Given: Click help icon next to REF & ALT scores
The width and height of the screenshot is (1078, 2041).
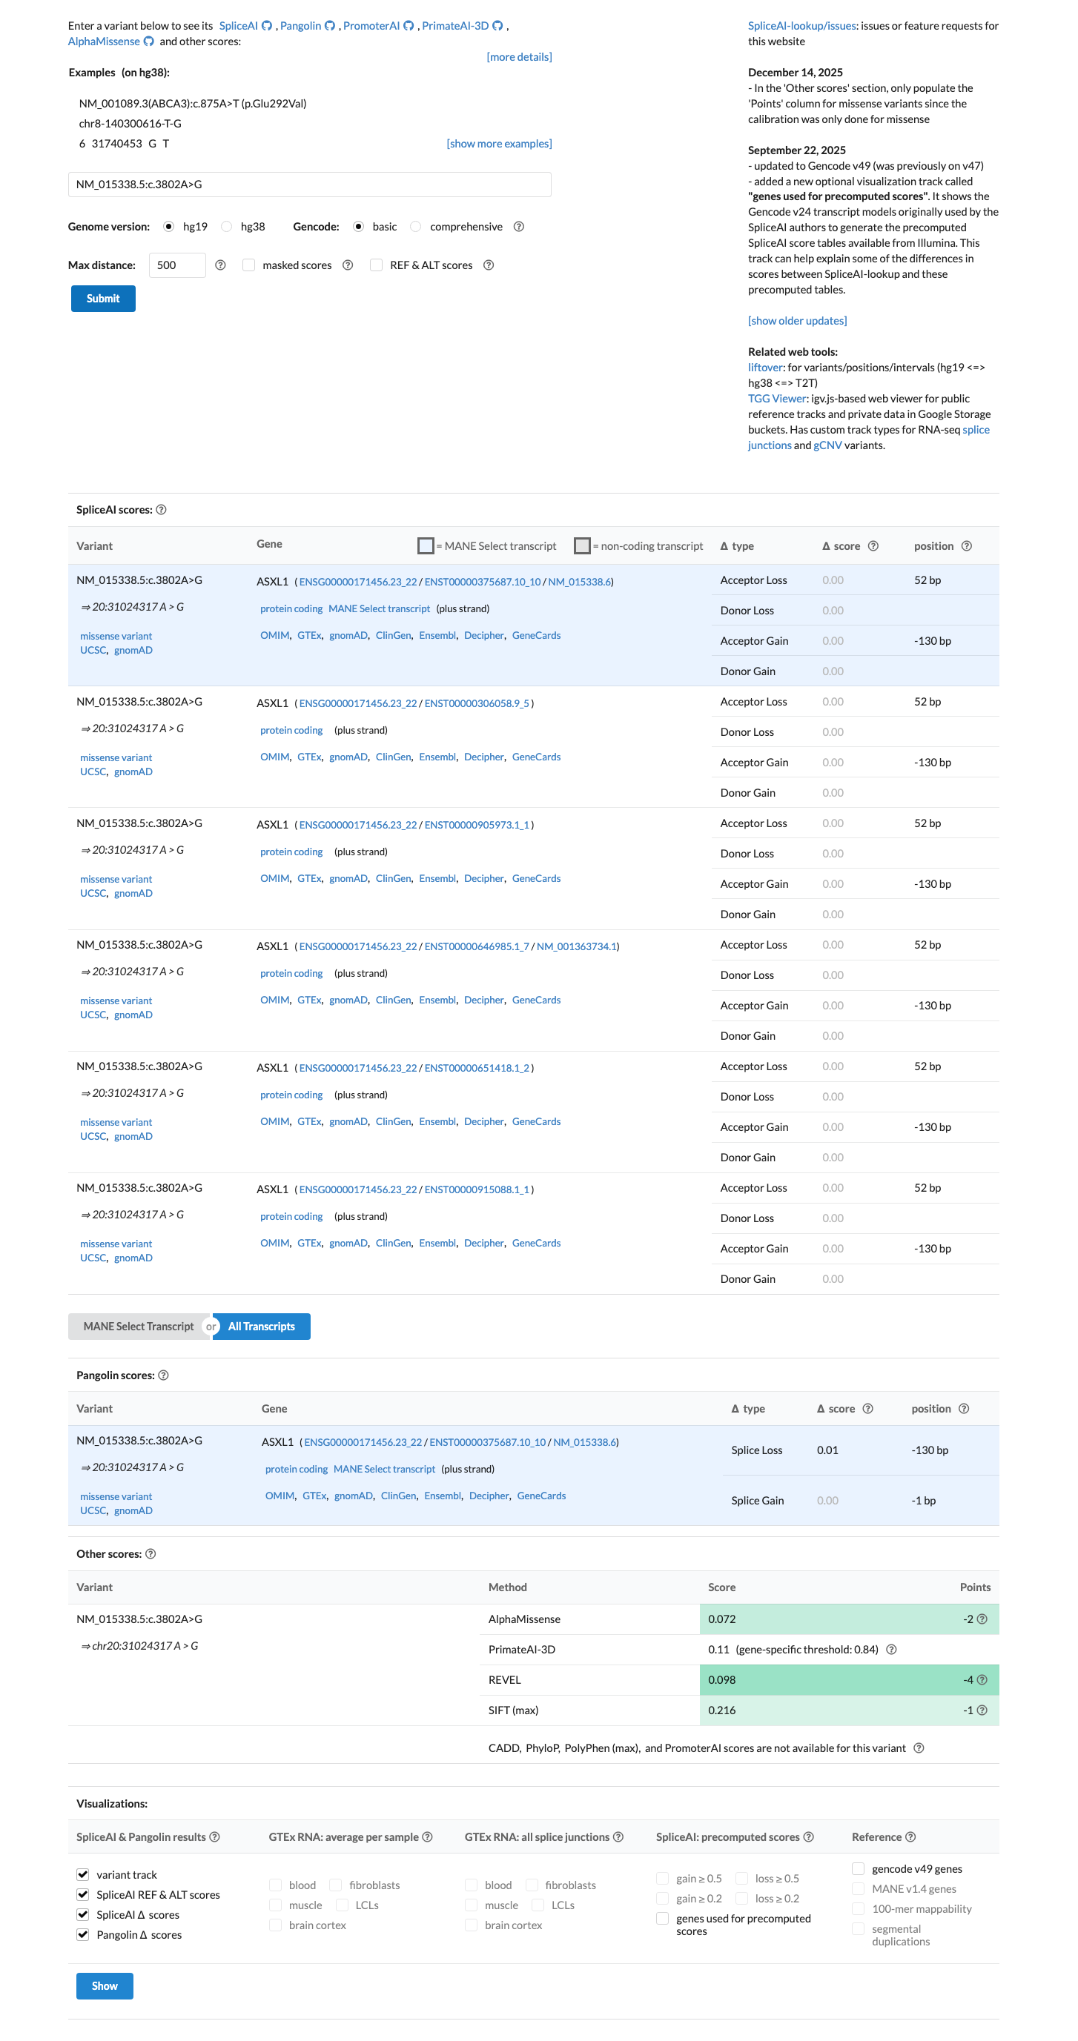Looking at the screenshot, I should coord(489,265).
